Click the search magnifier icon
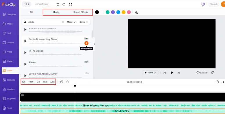This screenshot has width=225, height=114. (x=25, y=22)
